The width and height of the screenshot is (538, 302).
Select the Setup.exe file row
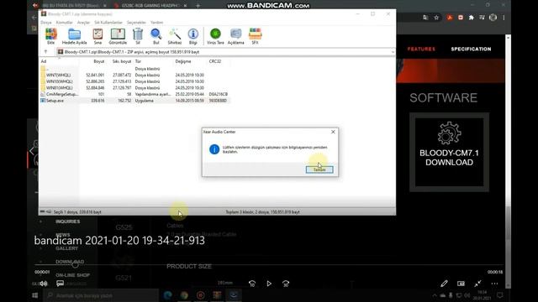click(134, 101)
